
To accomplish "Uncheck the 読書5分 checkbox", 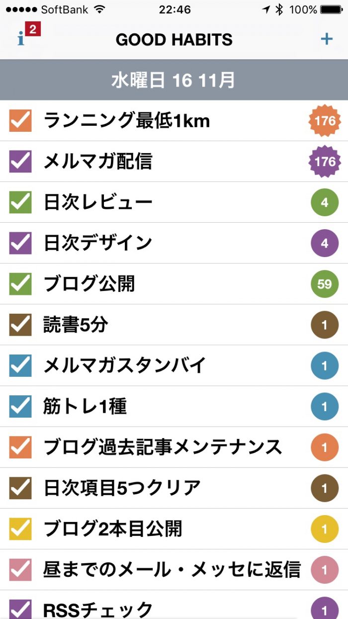I will click(x=20, y=325).
